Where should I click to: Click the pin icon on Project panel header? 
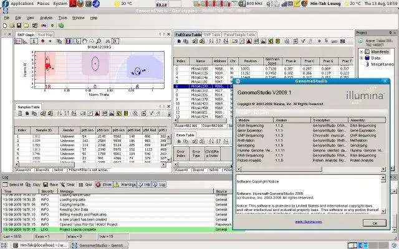pos(390,33)
